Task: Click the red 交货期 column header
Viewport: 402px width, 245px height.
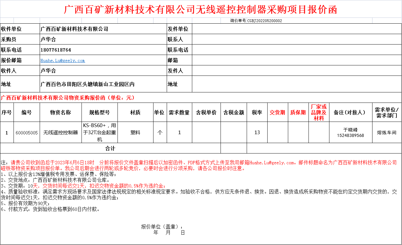Action: click(x=277, y=112)
